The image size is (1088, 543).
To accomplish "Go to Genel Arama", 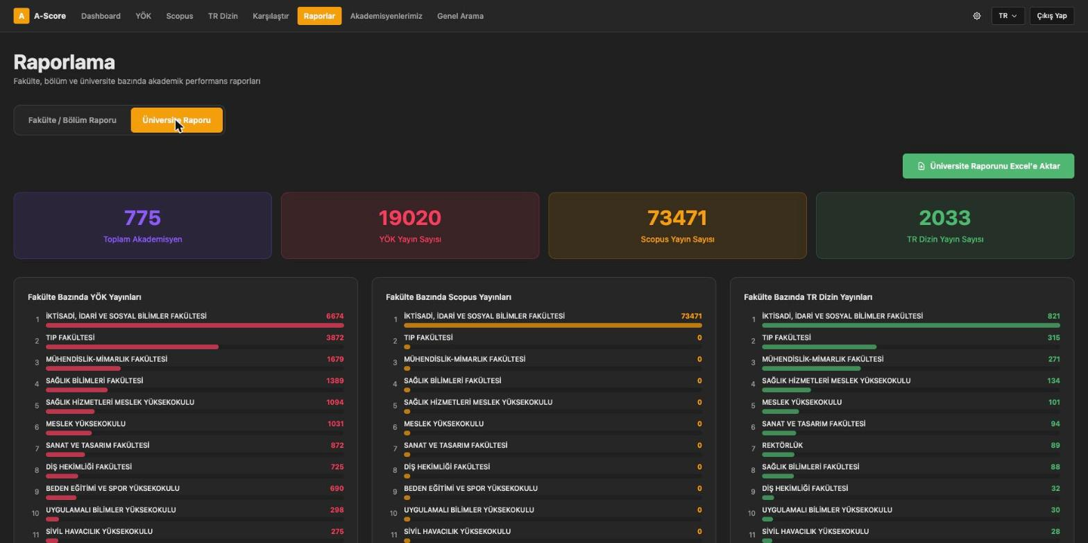I will 460,16.
